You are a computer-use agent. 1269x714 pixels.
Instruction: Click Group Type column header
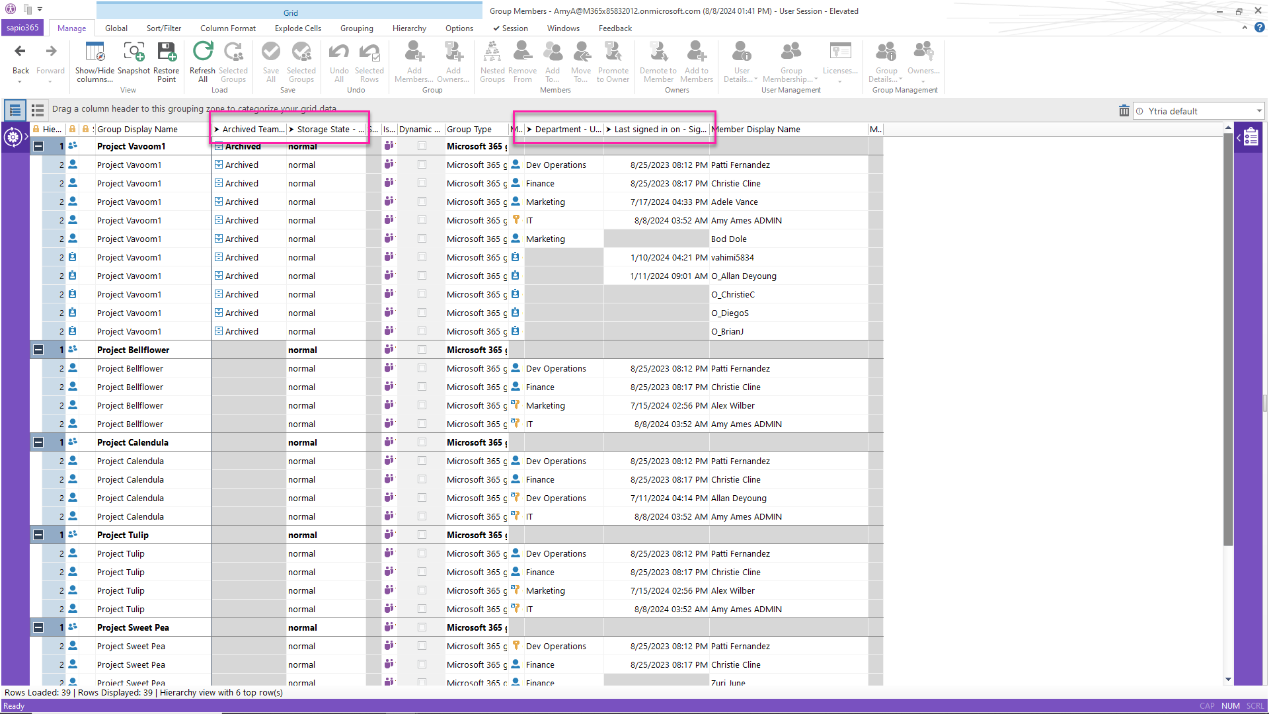[x=476, y=130]
